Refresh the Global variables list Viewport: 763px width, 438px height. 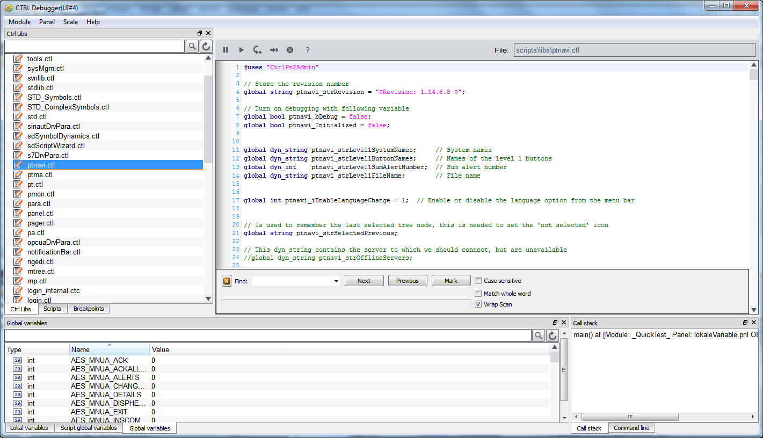[x=553, y=335]
